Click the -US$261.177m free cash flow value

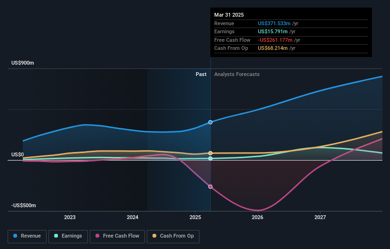[275, 40]
